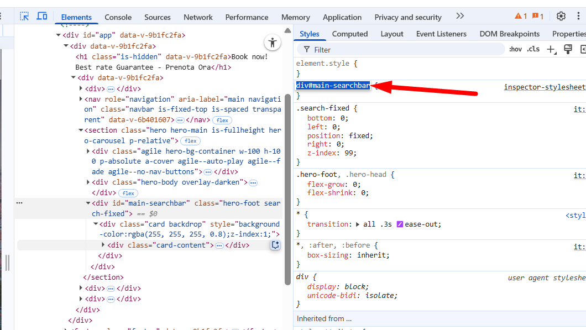This screenshot has height=330, width=586.
Task: Click the inspector-stylesheet link
Action: (x=545, y=87)
